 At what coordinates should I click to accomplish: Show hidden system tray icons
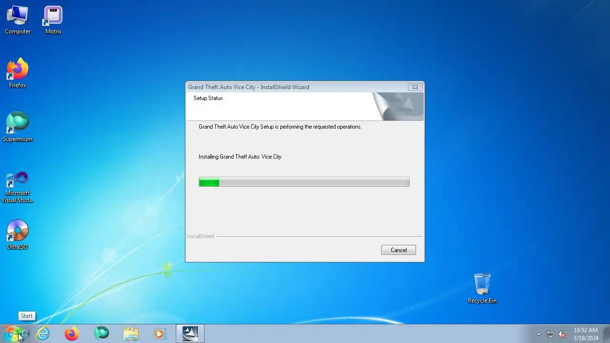pyautogui.click(x=539, y=334)
